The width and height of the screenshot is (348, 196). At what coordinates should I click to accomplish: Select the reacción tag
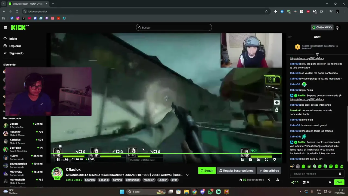149,180
